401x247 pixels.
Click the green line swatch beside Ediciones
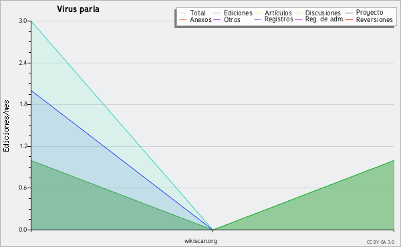coord(217,13)
